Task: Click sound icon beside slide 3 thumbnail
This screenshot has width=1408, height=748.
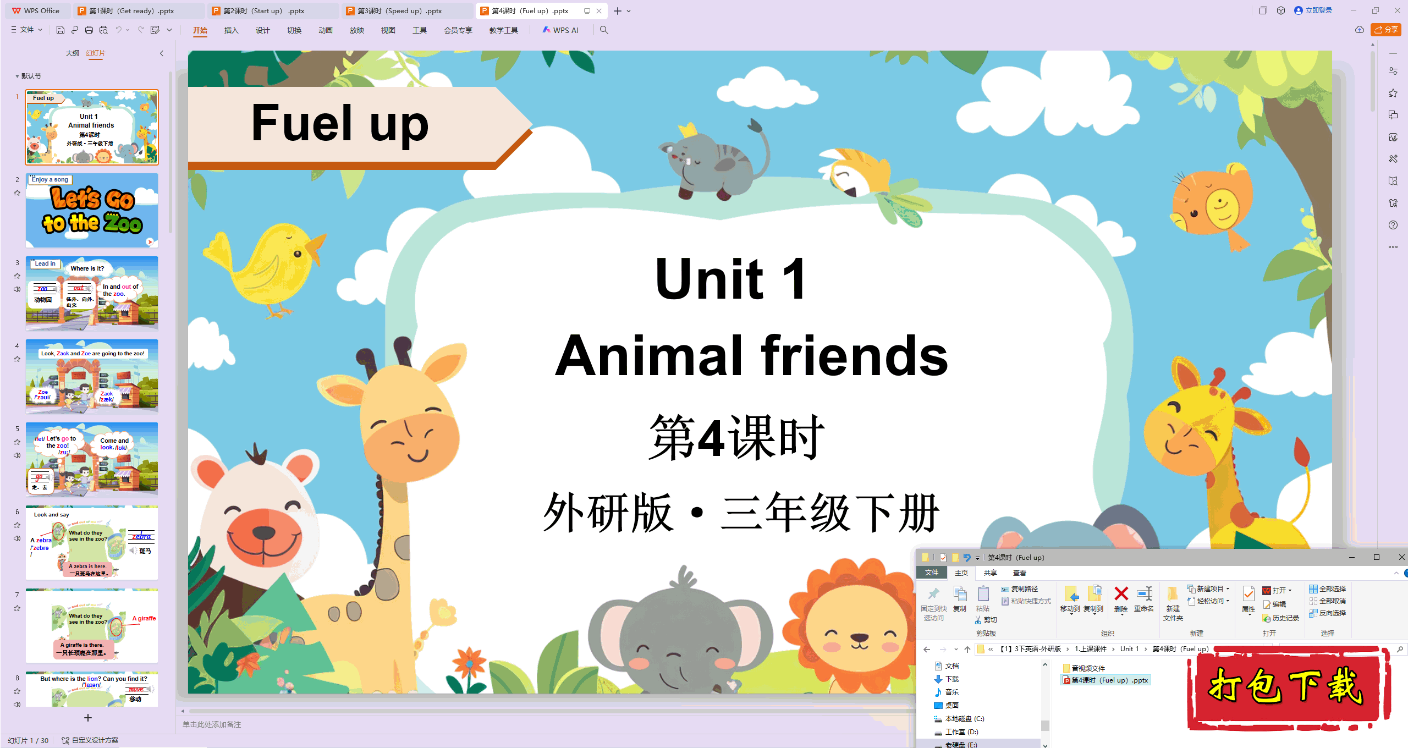Action: pos(17,289)
